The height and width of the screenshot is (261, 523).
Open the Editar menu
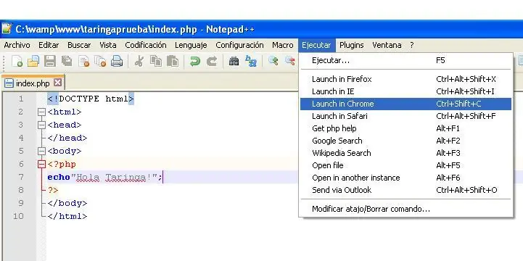49,46
